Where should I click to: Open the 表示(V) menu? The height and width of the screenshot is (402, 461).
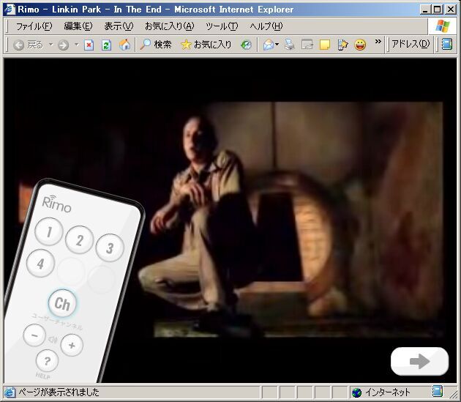(x=119, y=26)
